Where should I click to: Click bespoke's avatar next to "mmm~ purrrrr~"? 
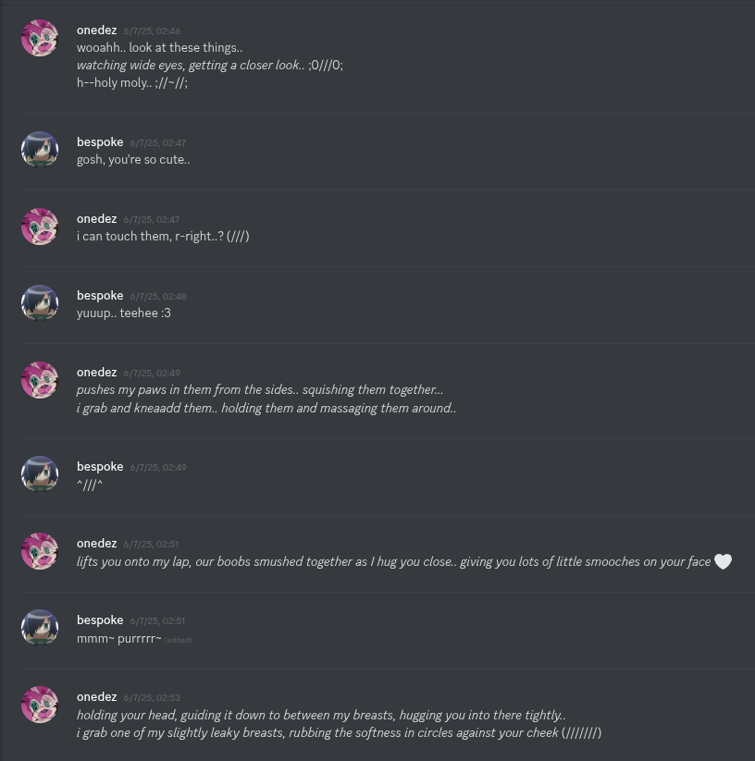pos(40,628)
